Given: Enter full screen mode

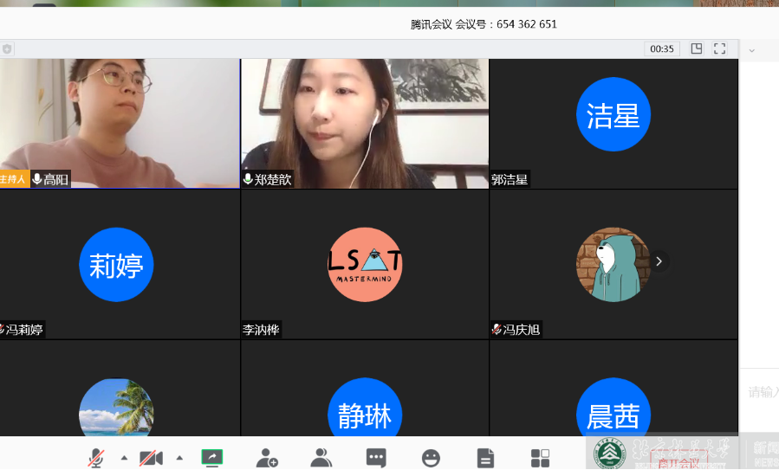Looking at the screenshot, I should [719, 48].
